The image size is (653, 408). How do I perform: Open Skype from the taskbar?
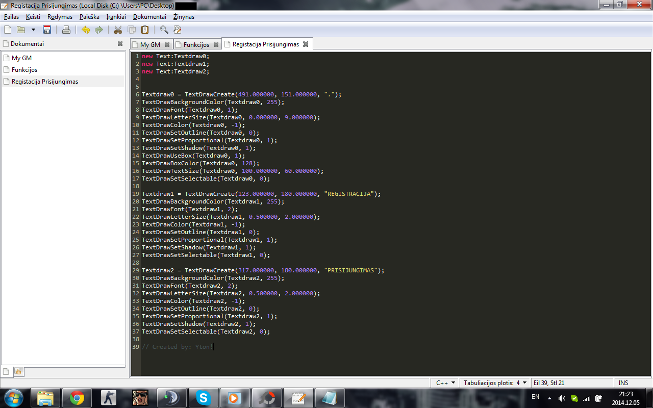(204, 398)
